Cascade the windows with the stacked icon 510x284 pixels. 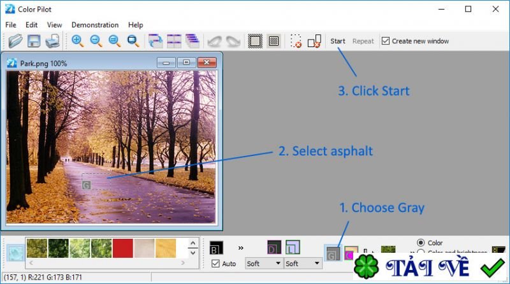193,41
